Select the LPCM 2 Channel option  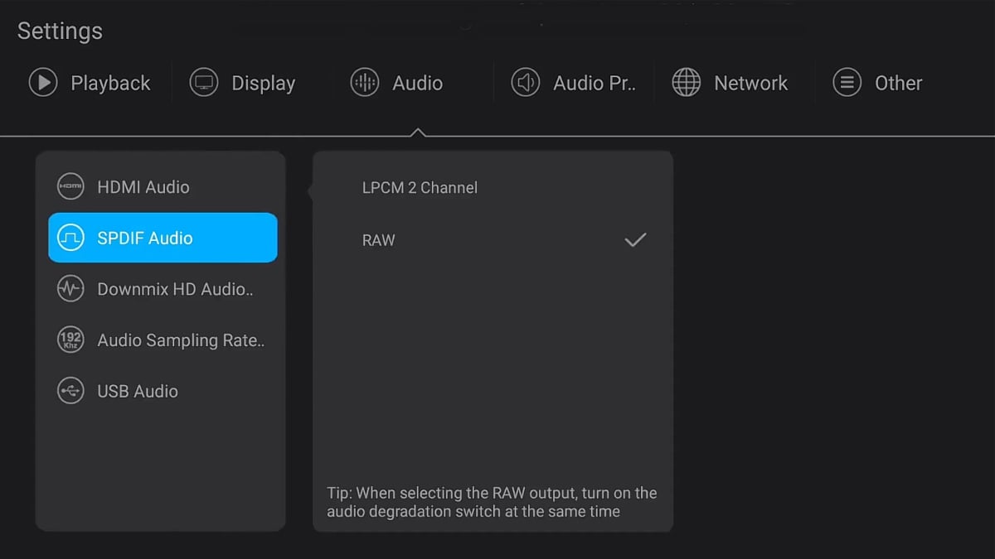[420, 188]
